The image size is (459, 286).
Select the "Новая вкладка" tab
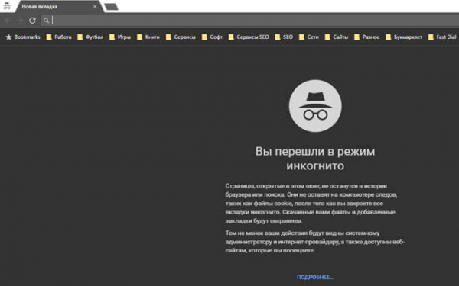click(x=59, y=6)
